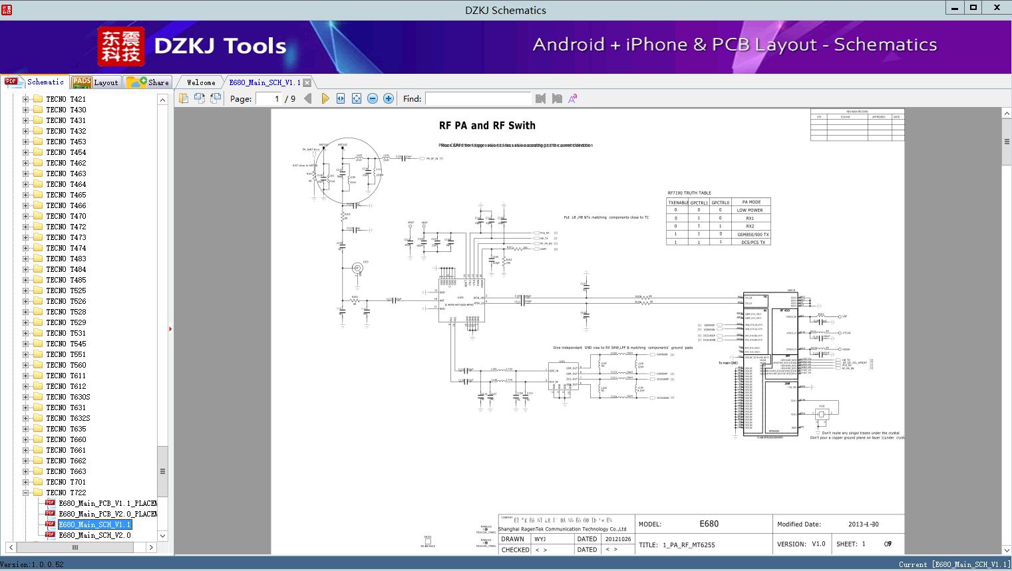1012x571 pixels.
Task: Collapse the TECNO T722 folder
Action: 26,493
